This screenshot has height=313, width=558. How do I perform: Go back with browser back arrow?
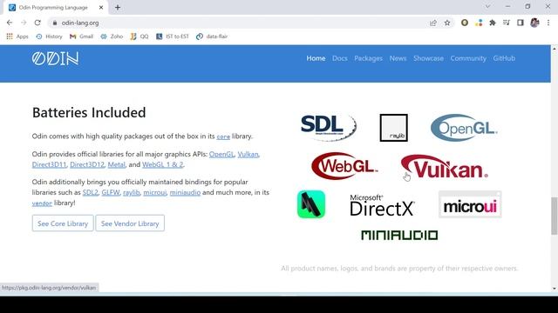click(x=10, y=23)
